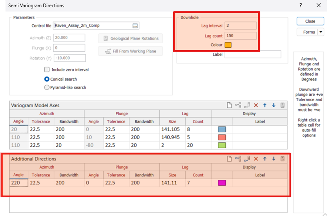Delete the selected Variogram Model Axes row
This screenshot has height=217, width=327.
tap(256, 105)
